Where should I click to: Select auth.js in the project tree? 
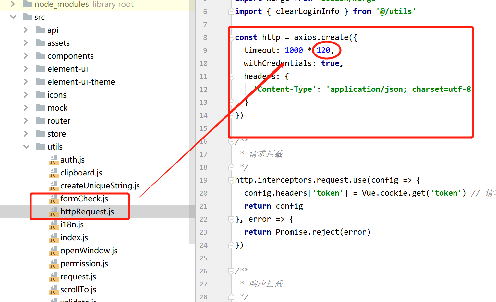pos(72,160)
